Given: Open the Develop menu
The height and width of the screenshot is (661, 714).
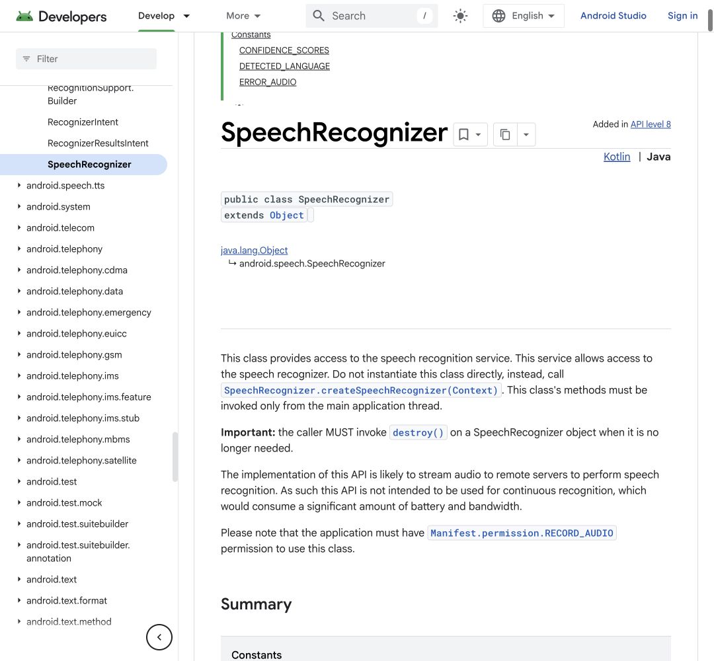Looking at the screenshot, I should [164, 16].
